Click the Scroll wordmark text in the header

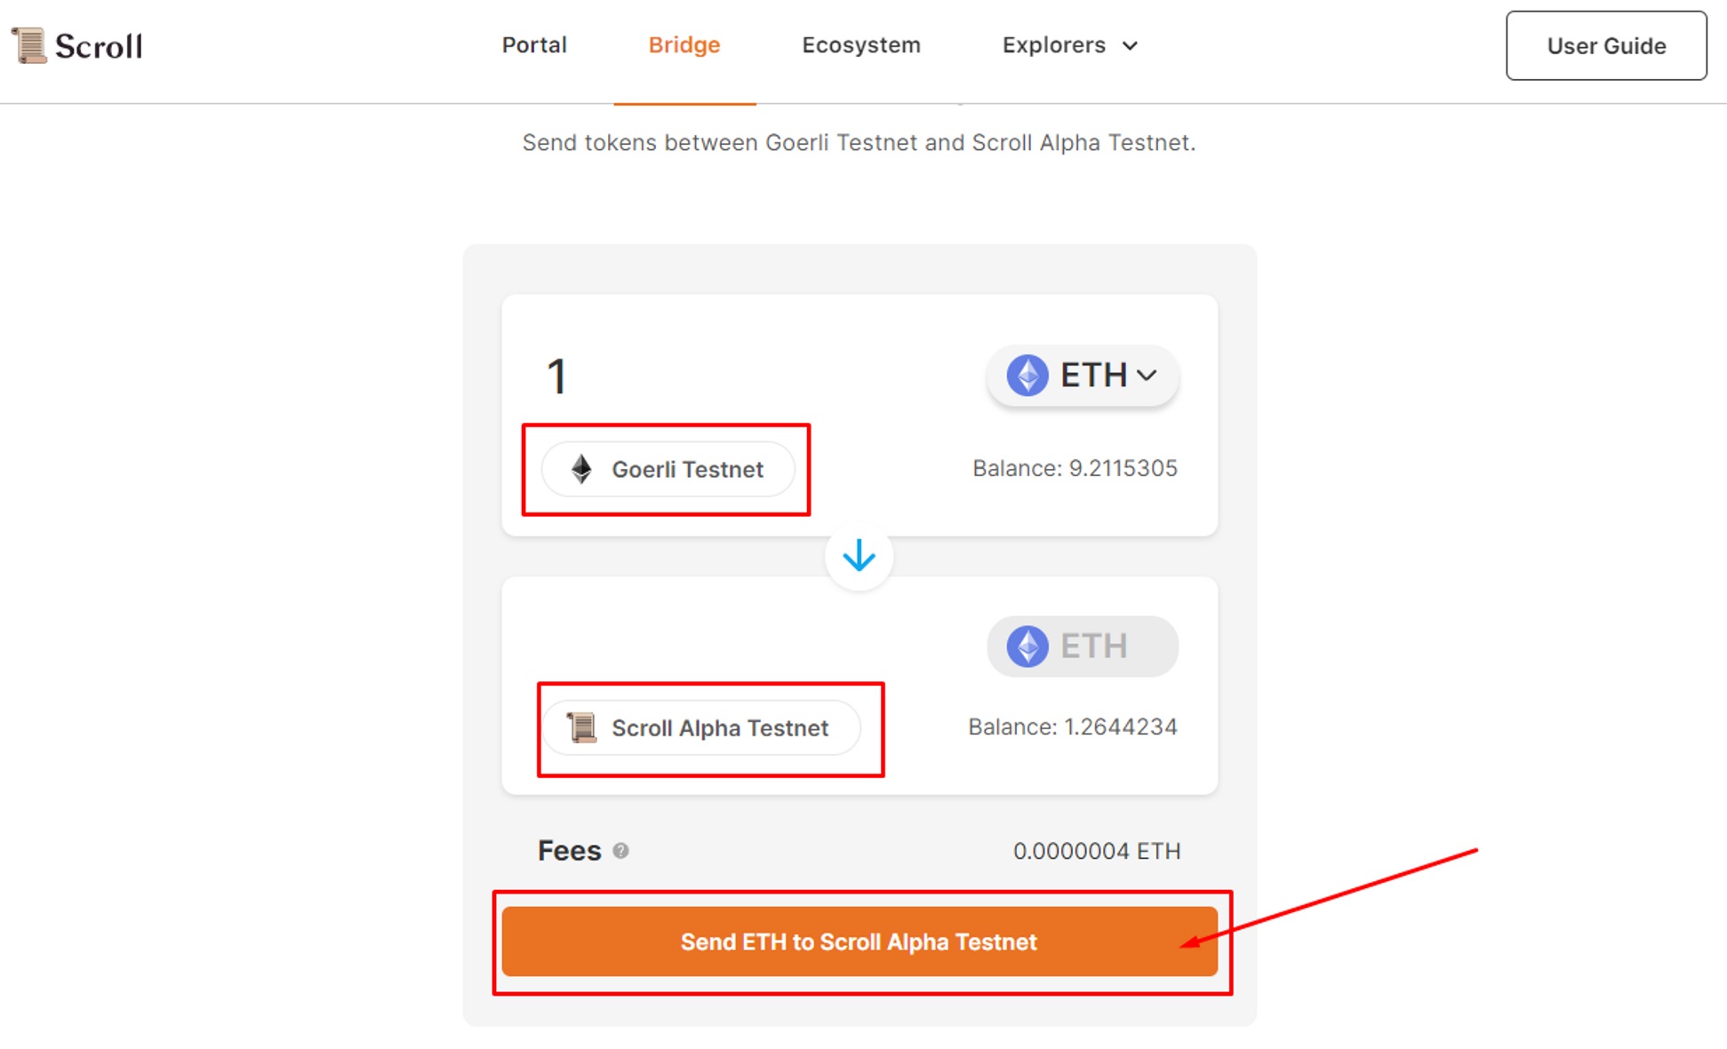coord(99,46)
